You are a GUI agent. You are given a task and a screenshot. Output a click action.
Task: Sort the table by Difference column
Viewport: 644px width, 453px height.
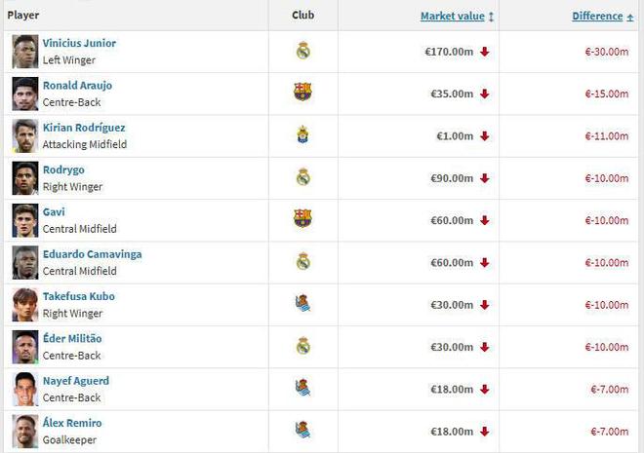596,17
